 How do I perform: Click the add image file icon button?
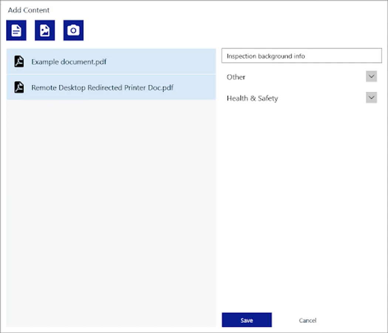click(45, 30)
